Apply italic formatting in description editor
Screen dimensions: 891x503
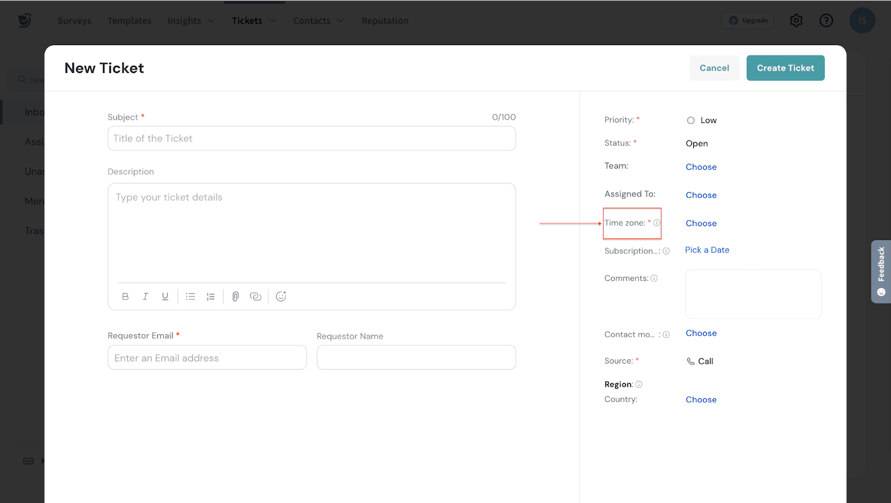coord(145,296)
